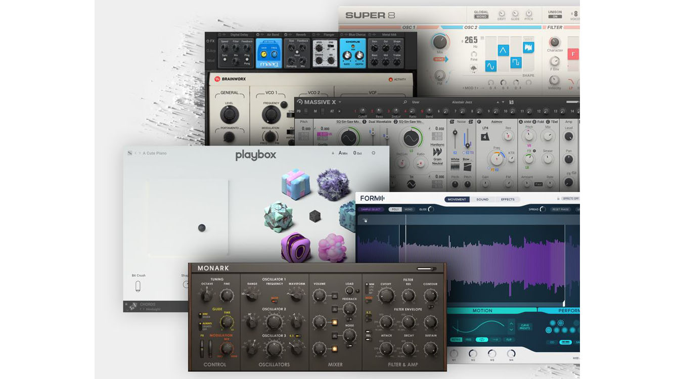Click the noise waveform icon below Fine in Super 8

474,68
